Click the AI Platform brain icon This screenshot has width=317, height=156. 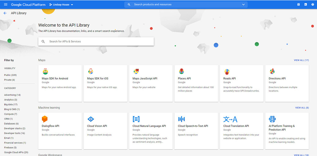[272, 119]
